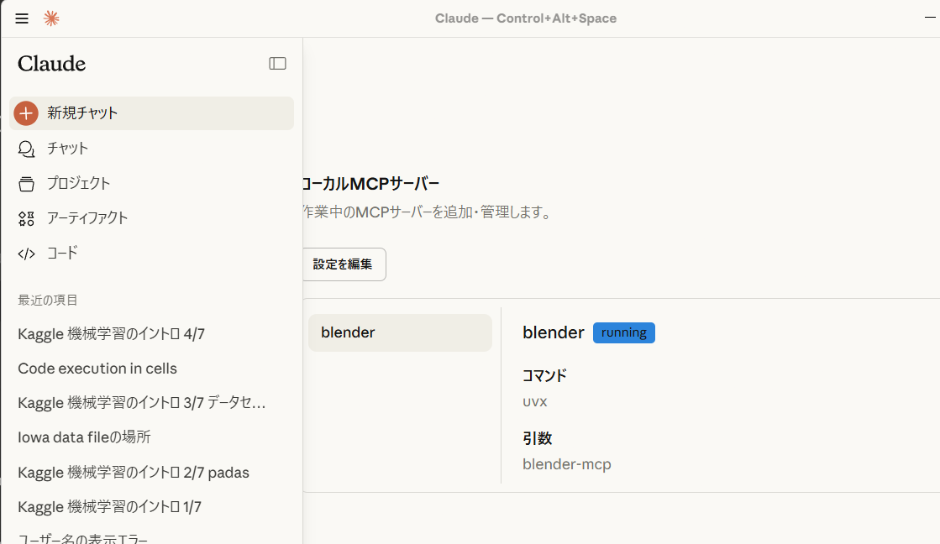Click the chat bubbles icon
This screenshot has width=940, height=544.
tap(26, 149)
